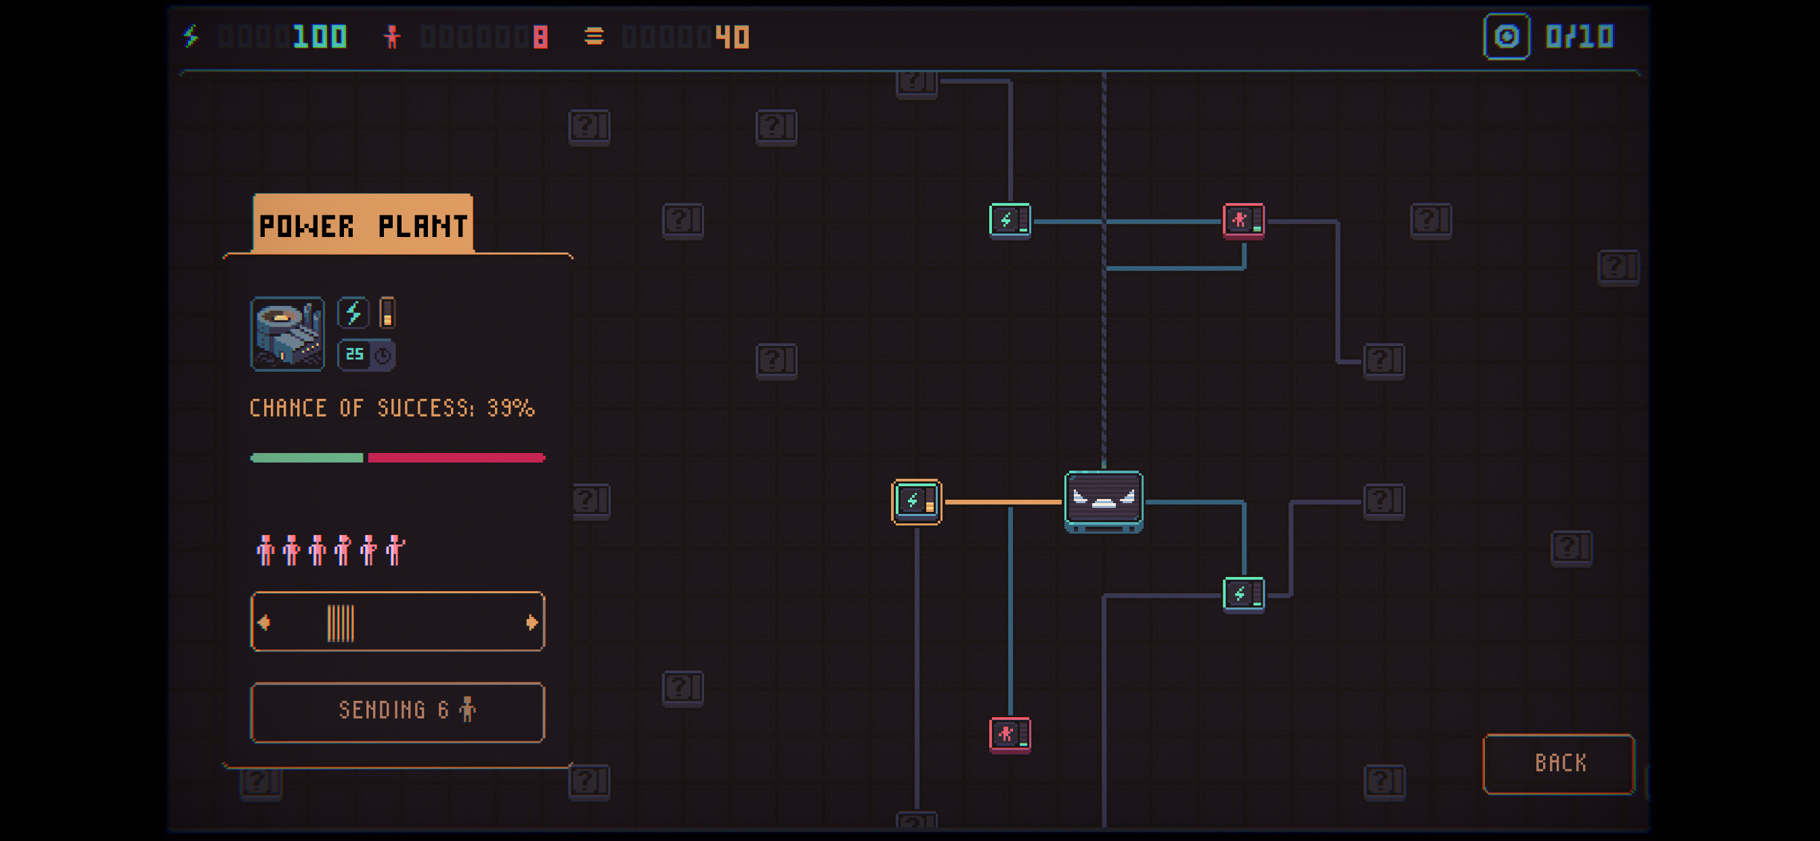Click the survivor count slider handle
Viewport: 1820px width, 841px height.
click(341, 622)
